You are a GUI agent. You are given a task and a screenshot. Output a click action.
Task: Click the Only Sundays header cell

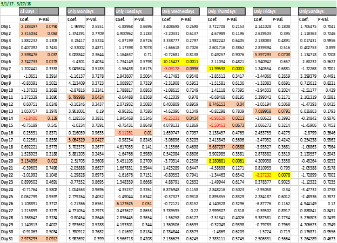[317, 11]
